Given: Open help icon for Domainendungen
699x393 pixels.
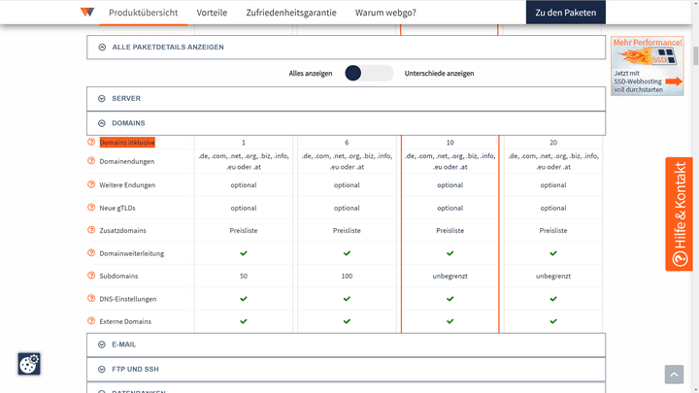Looking at the screenshot, I should tap(91, 161).
